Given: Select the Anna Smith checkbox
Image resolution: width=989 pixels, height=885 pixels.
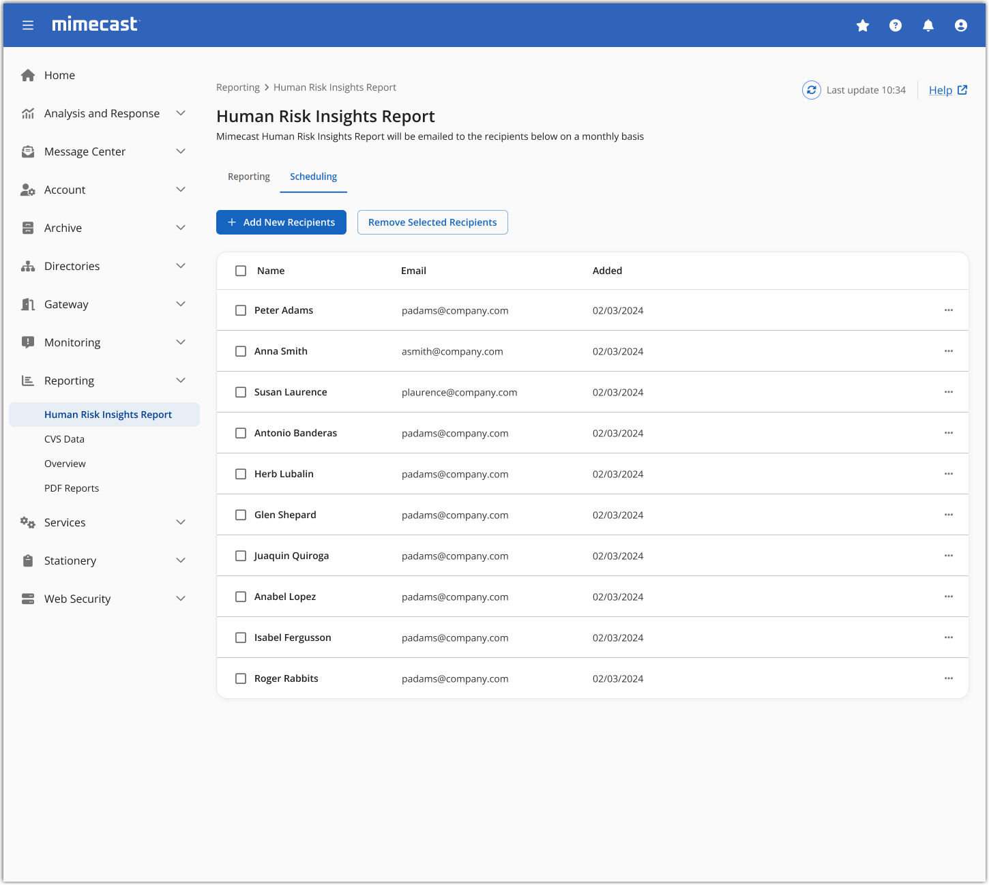Looking at the screenshot, I should point(241,351).
